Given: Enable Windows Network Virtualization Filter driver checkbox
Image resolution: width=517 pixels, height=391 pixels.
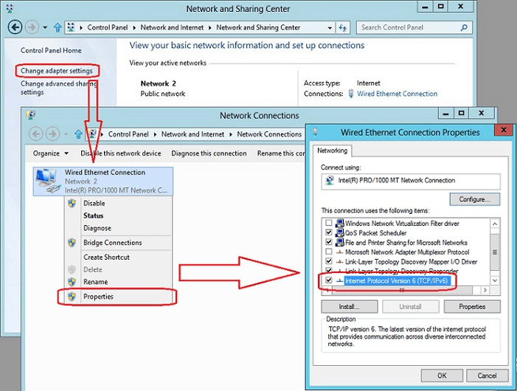Looking at the screenshot, I should coord(328,223).
